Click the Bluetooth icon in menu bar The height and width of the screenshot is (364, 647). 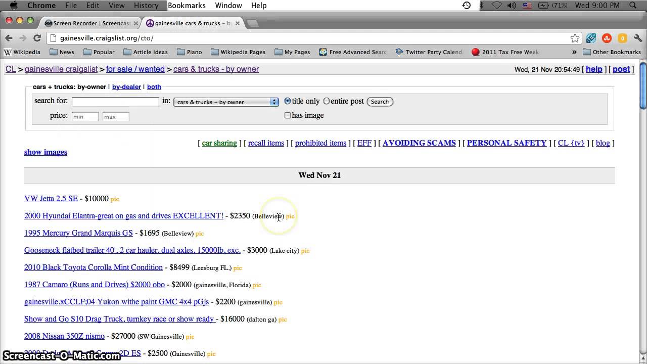[x=482, y=6]
